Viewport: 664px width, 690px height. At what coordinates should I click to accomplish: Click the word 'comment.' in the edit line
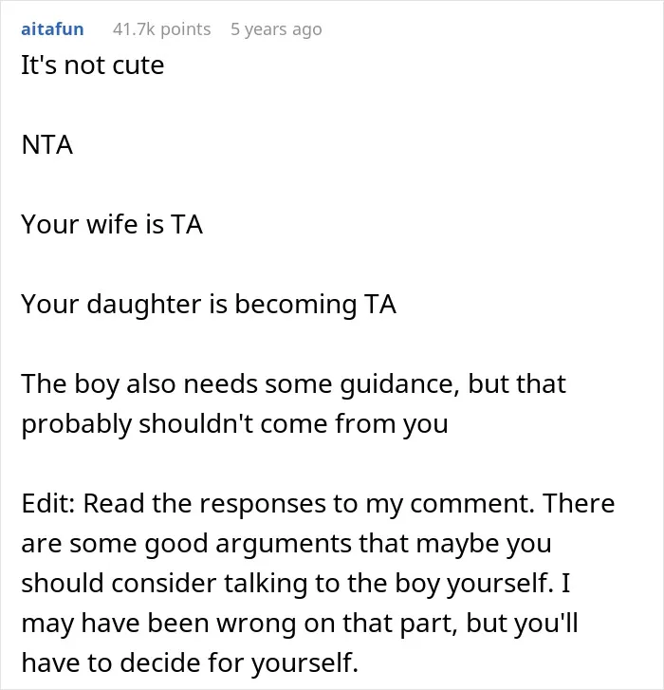pyautogui.click(x=472, y=503)
